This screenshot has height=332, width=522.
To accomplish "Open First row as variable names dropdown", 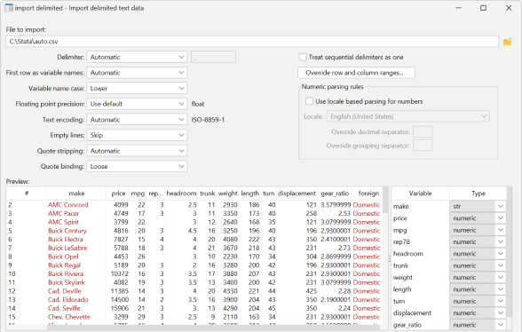I will tap(137, 73).
